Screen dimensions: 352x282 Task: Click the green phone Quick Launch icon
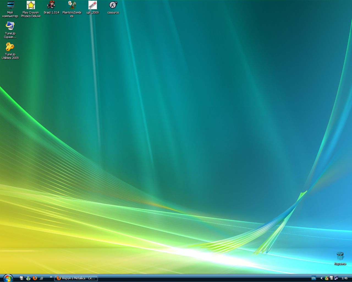[x=28, y=278]
